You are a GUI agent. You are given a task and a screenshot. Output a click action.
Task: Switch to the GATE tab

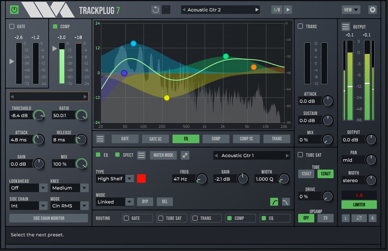[125, 139]
